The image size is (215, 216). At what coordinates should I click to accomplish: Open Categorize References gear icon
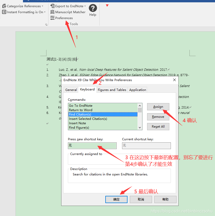pyautogui.click(x=4, y=6)
